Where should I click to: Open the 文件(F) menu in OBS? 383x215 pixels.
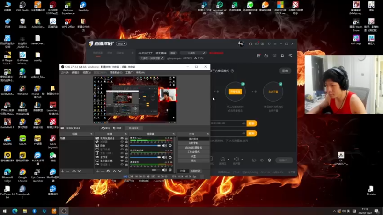[x=65, y=73]
